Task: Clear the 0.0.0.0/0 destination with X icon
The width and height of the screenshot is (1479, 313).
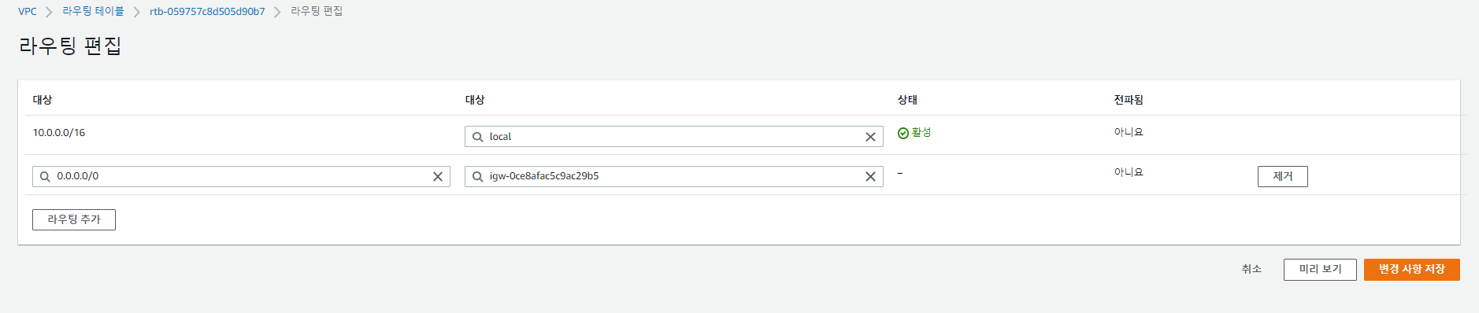Action: click(438, 177)
